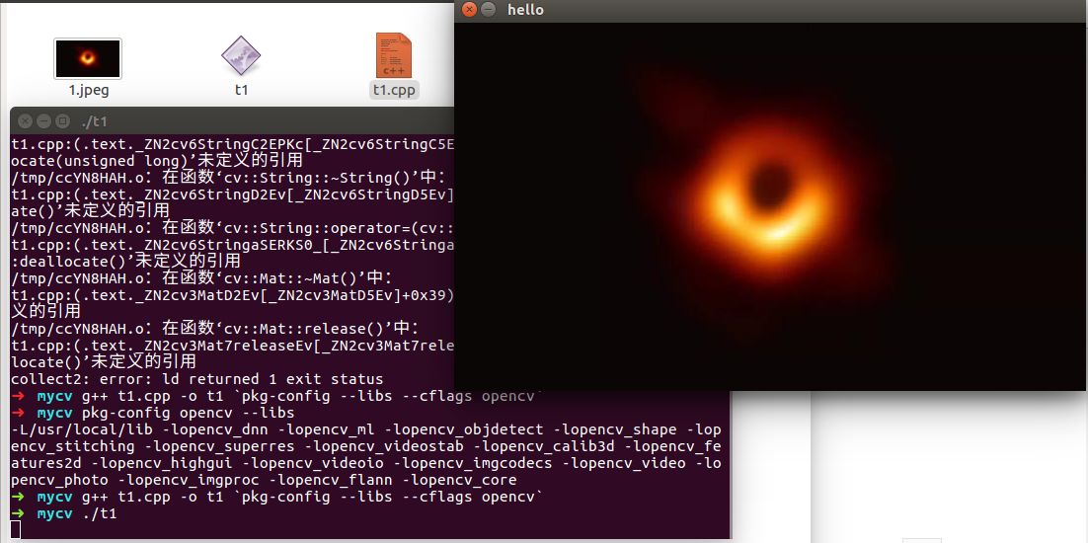The image size is (1088, 543).
Task: Close the hello image window
Action: [470, 10]
